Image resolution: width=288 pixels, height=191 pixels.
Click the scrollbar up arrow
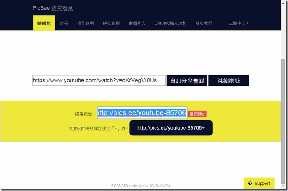(284, 4)
